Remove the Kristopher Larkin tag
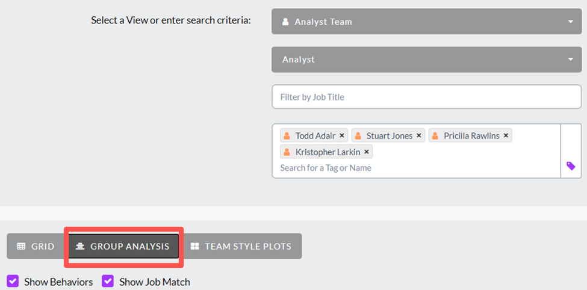The image size is (587, 290). point(367,152)
